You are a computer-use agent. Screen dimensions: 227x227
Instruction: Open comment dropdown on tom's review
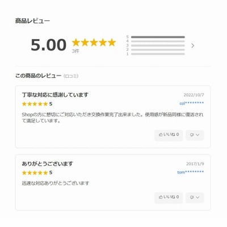tap(195, 197)
